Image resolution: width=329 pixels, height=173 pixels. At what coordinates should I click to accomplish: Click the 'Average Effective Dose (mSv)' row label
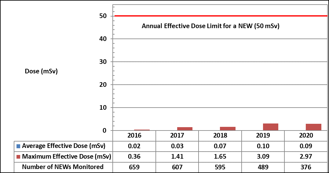[x=64, y=146]
